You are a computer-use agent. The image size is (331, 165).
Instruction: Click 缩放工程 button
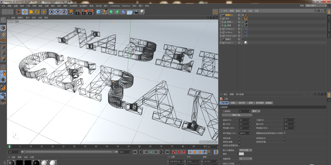coord(237,115)
